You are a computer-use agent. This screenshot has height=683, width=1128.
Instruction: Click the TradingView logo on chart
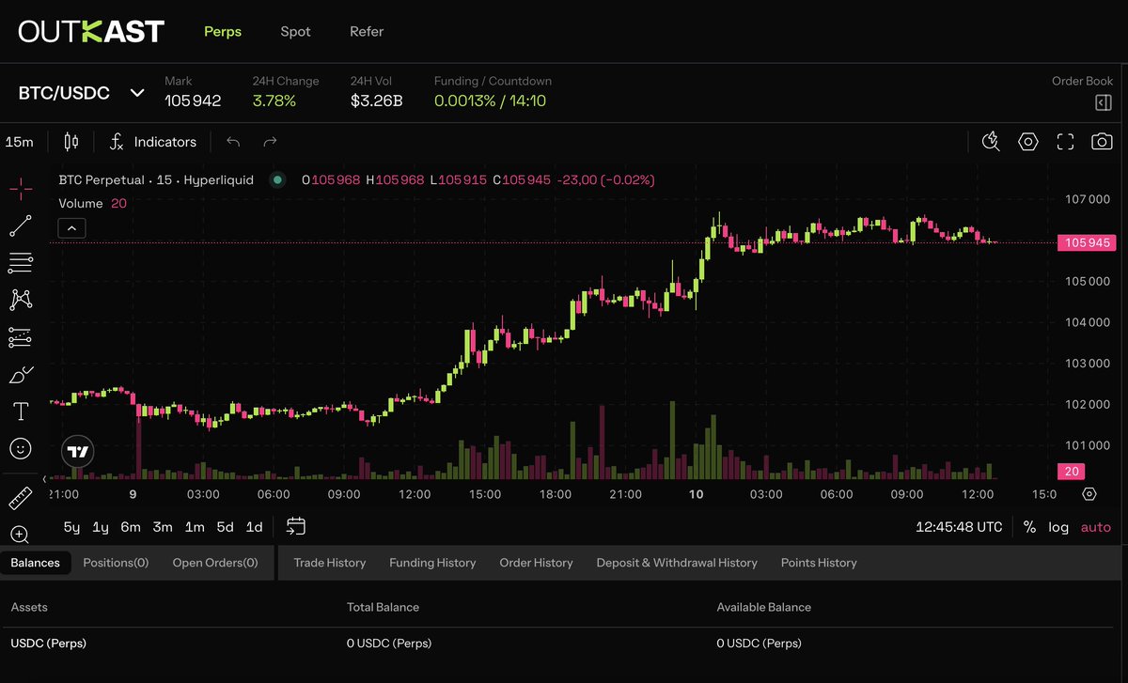(79, 452)
